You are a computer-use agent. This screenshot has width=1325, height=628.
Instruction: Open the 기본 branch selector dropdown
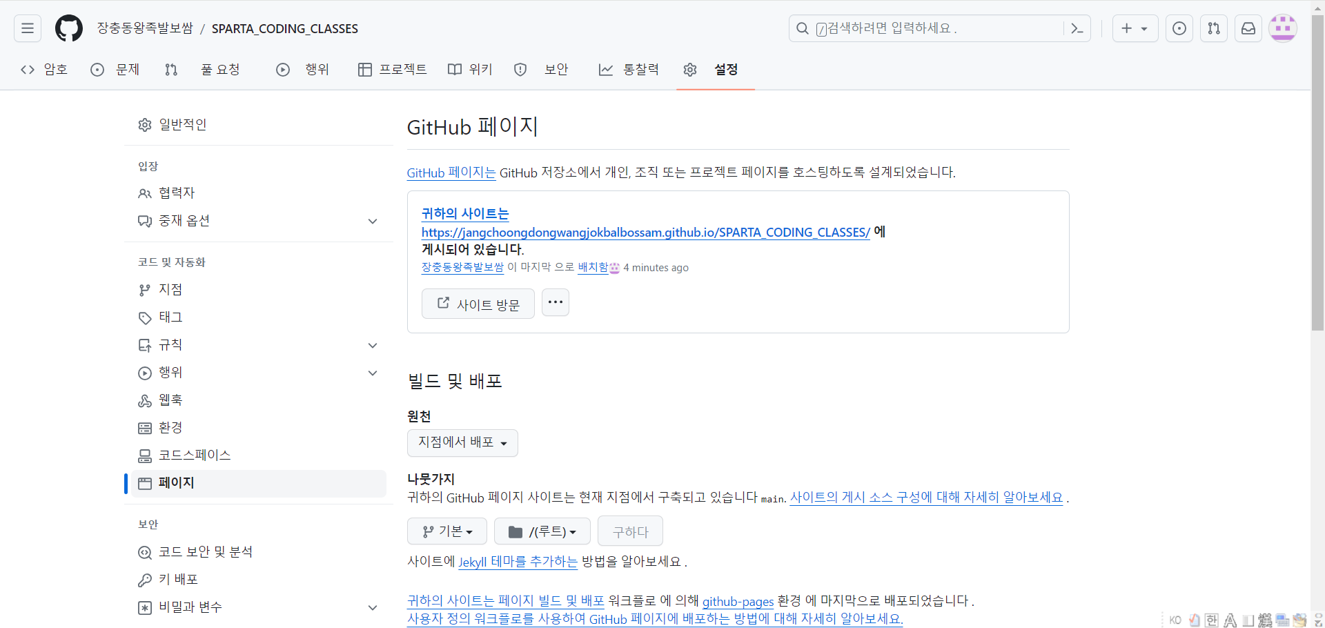coord(447,531)
